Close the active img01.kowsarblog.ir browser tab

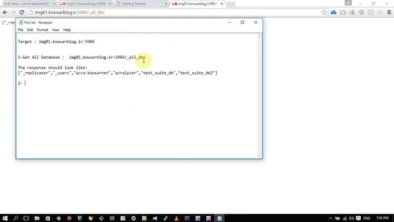coord(222,4)
